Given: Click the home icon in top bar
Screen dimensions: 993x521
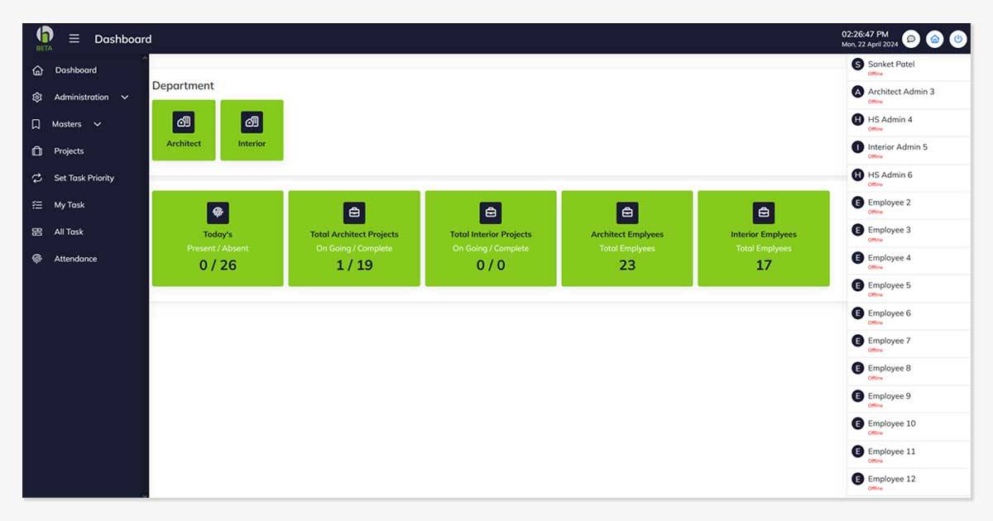Looking at the screenshot, I should coord(934,39).
